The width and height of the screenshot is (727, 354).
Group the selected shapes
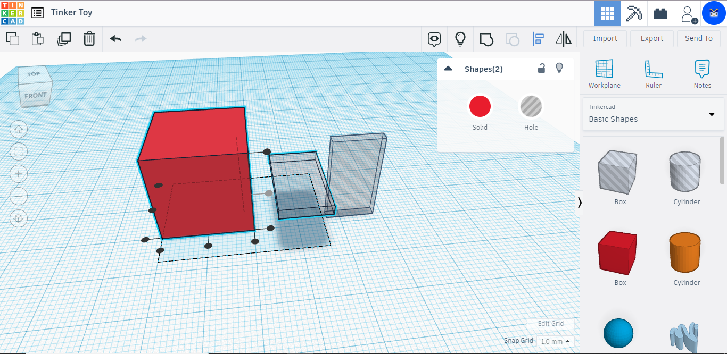(x=486, y=39)
